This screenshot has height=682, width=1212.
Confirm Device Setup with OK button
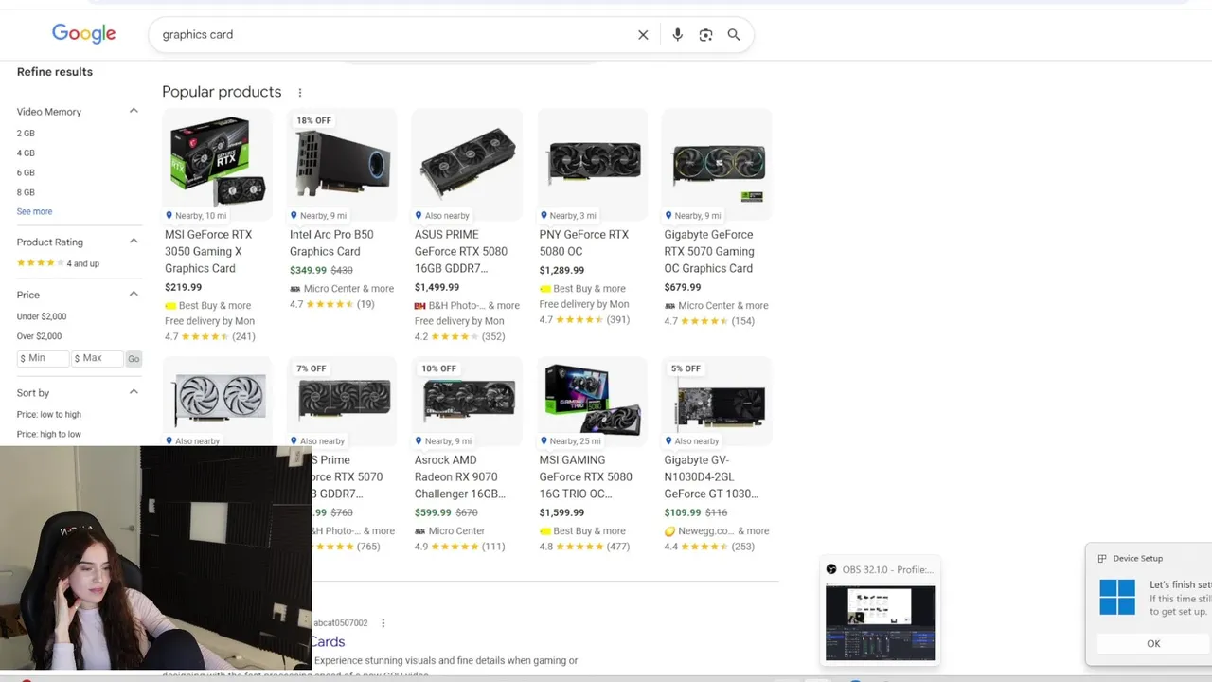tap(1153, 644)
